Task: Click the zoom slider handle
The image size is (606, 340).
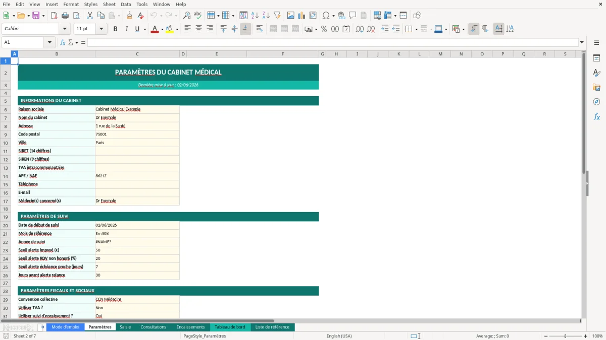Action: (565, 336)
